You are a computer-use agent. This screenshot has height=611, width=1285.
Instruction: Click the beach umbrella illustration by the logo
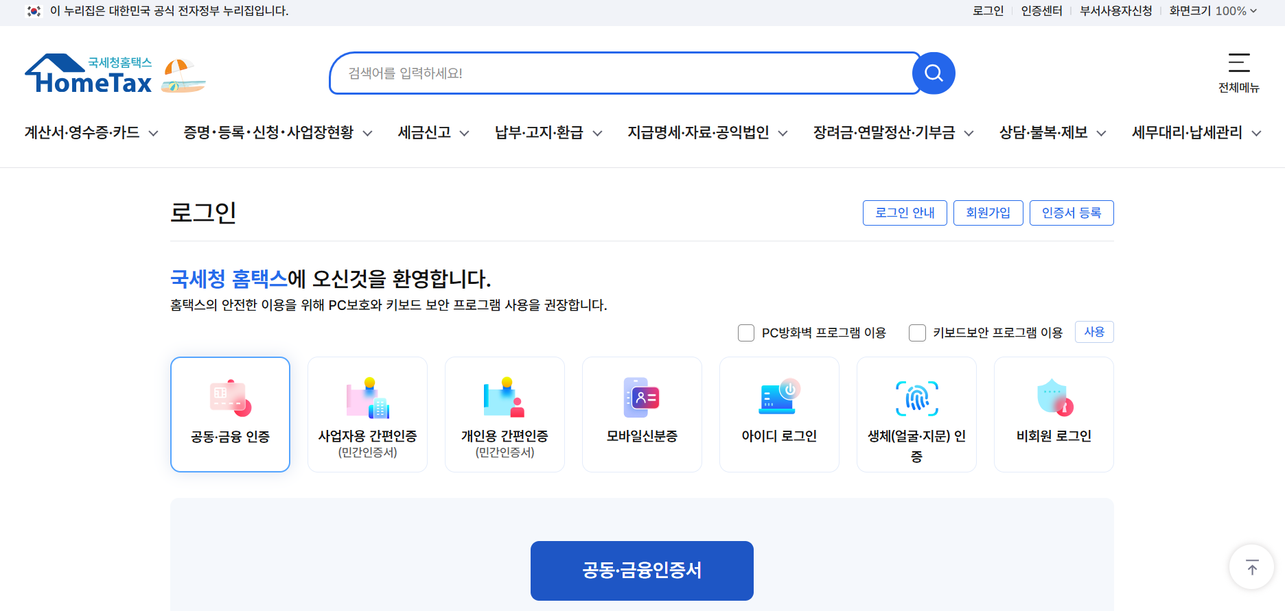(x=183, y=75)
